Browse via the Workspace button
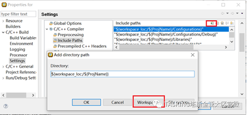247x115 pixels. (x=149, y=102)
